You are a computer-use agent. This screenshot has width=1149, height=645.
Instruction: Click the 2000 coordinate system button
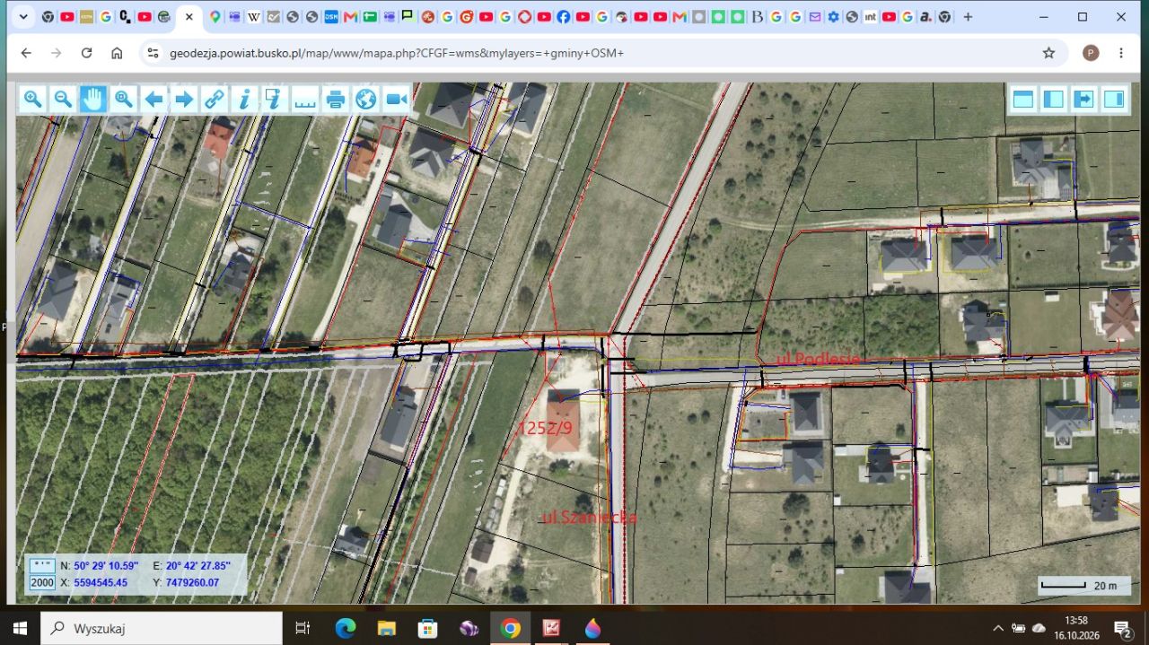42,582
